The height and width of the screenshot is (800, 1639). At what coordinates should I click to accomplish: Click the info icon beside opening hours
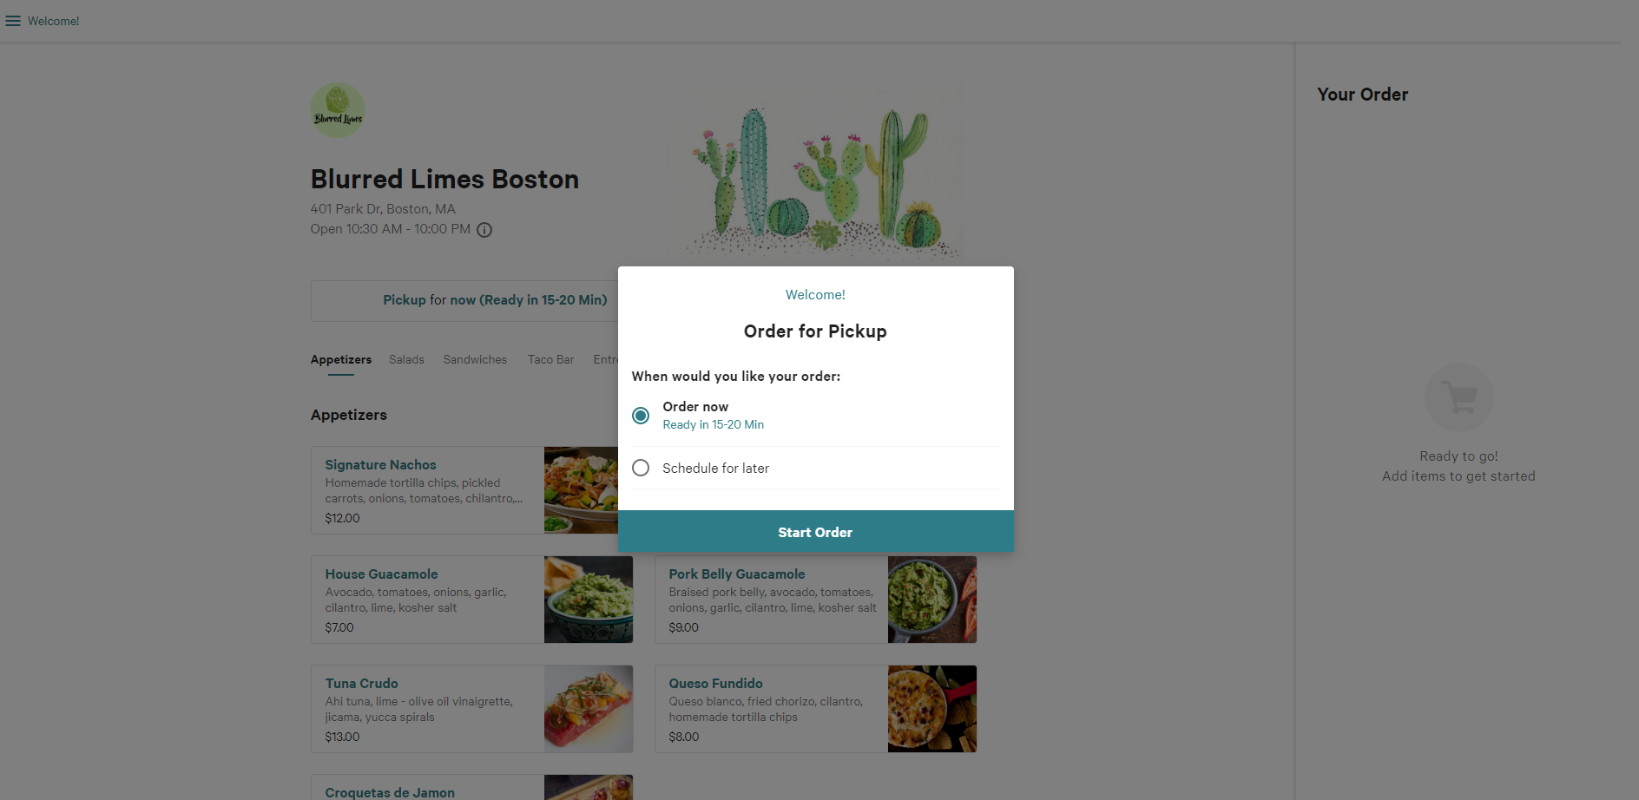point(484,230)
